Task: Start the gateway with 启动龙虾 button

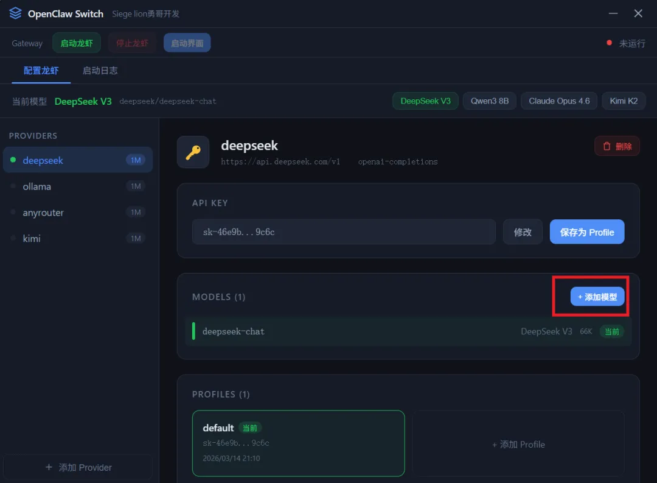Action: tap(77, 43)
